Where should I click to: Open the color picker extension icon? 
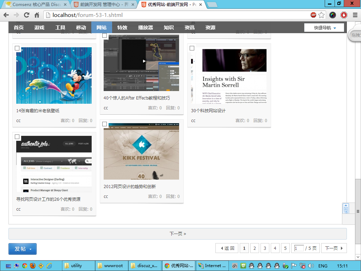[332, 15]
